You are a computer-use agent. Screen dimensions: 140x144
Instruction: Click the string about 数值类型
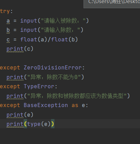(77, 96)
